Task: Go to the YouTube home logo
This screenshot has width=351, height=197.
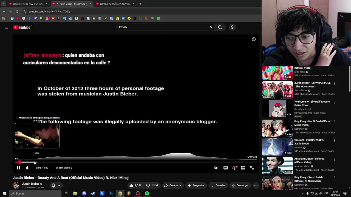Action: pos(22,27)
